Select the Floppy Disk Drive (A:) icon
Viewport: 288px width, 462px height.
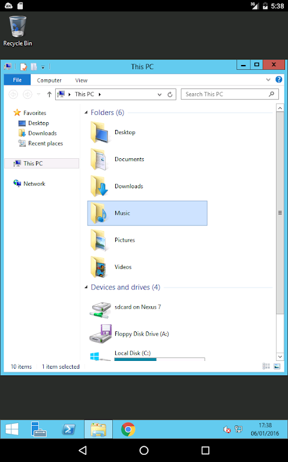tap(100, 334)
